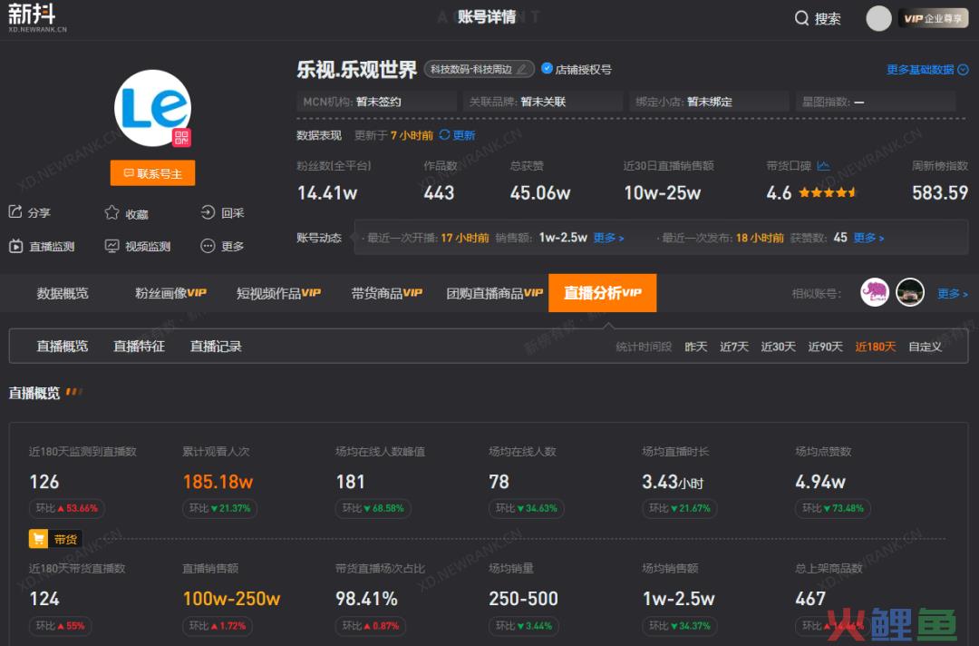Switch to the 直播分析VIP tab
Viewport: 979px width, 646px height.
click(602, 292)
